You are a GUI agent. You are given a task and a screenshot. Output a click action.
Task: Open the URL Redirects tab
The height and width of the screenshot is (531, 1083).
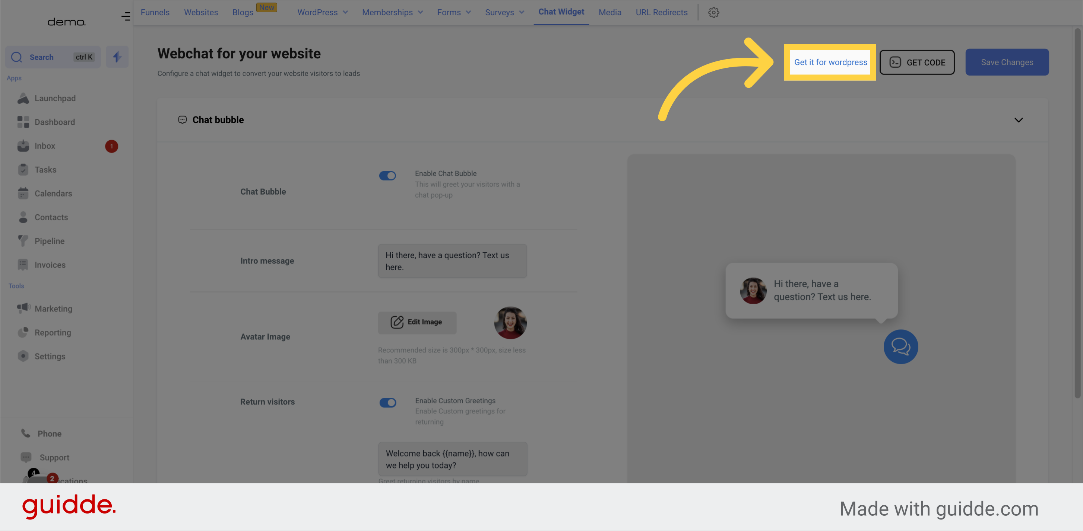point(661,13)
